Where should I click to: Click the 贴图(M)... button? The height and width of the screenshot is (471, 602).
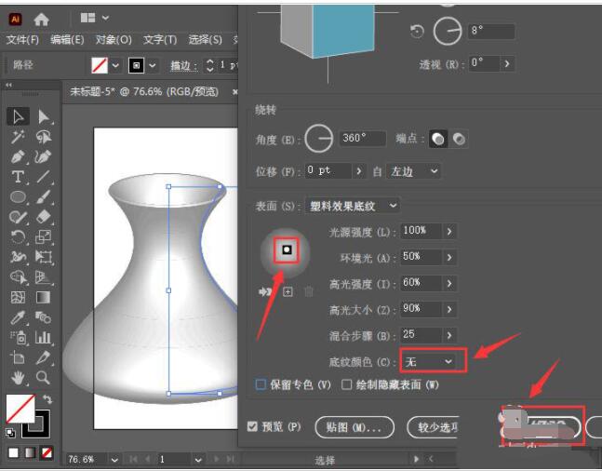(x=355, y=427)
